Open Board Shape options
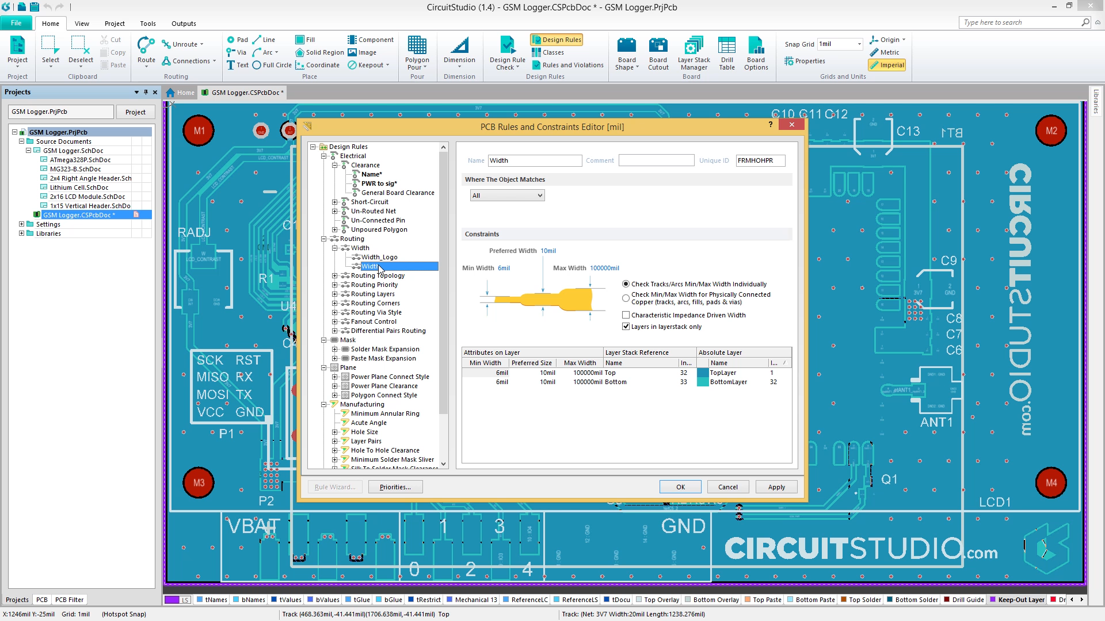 [626, 55]
